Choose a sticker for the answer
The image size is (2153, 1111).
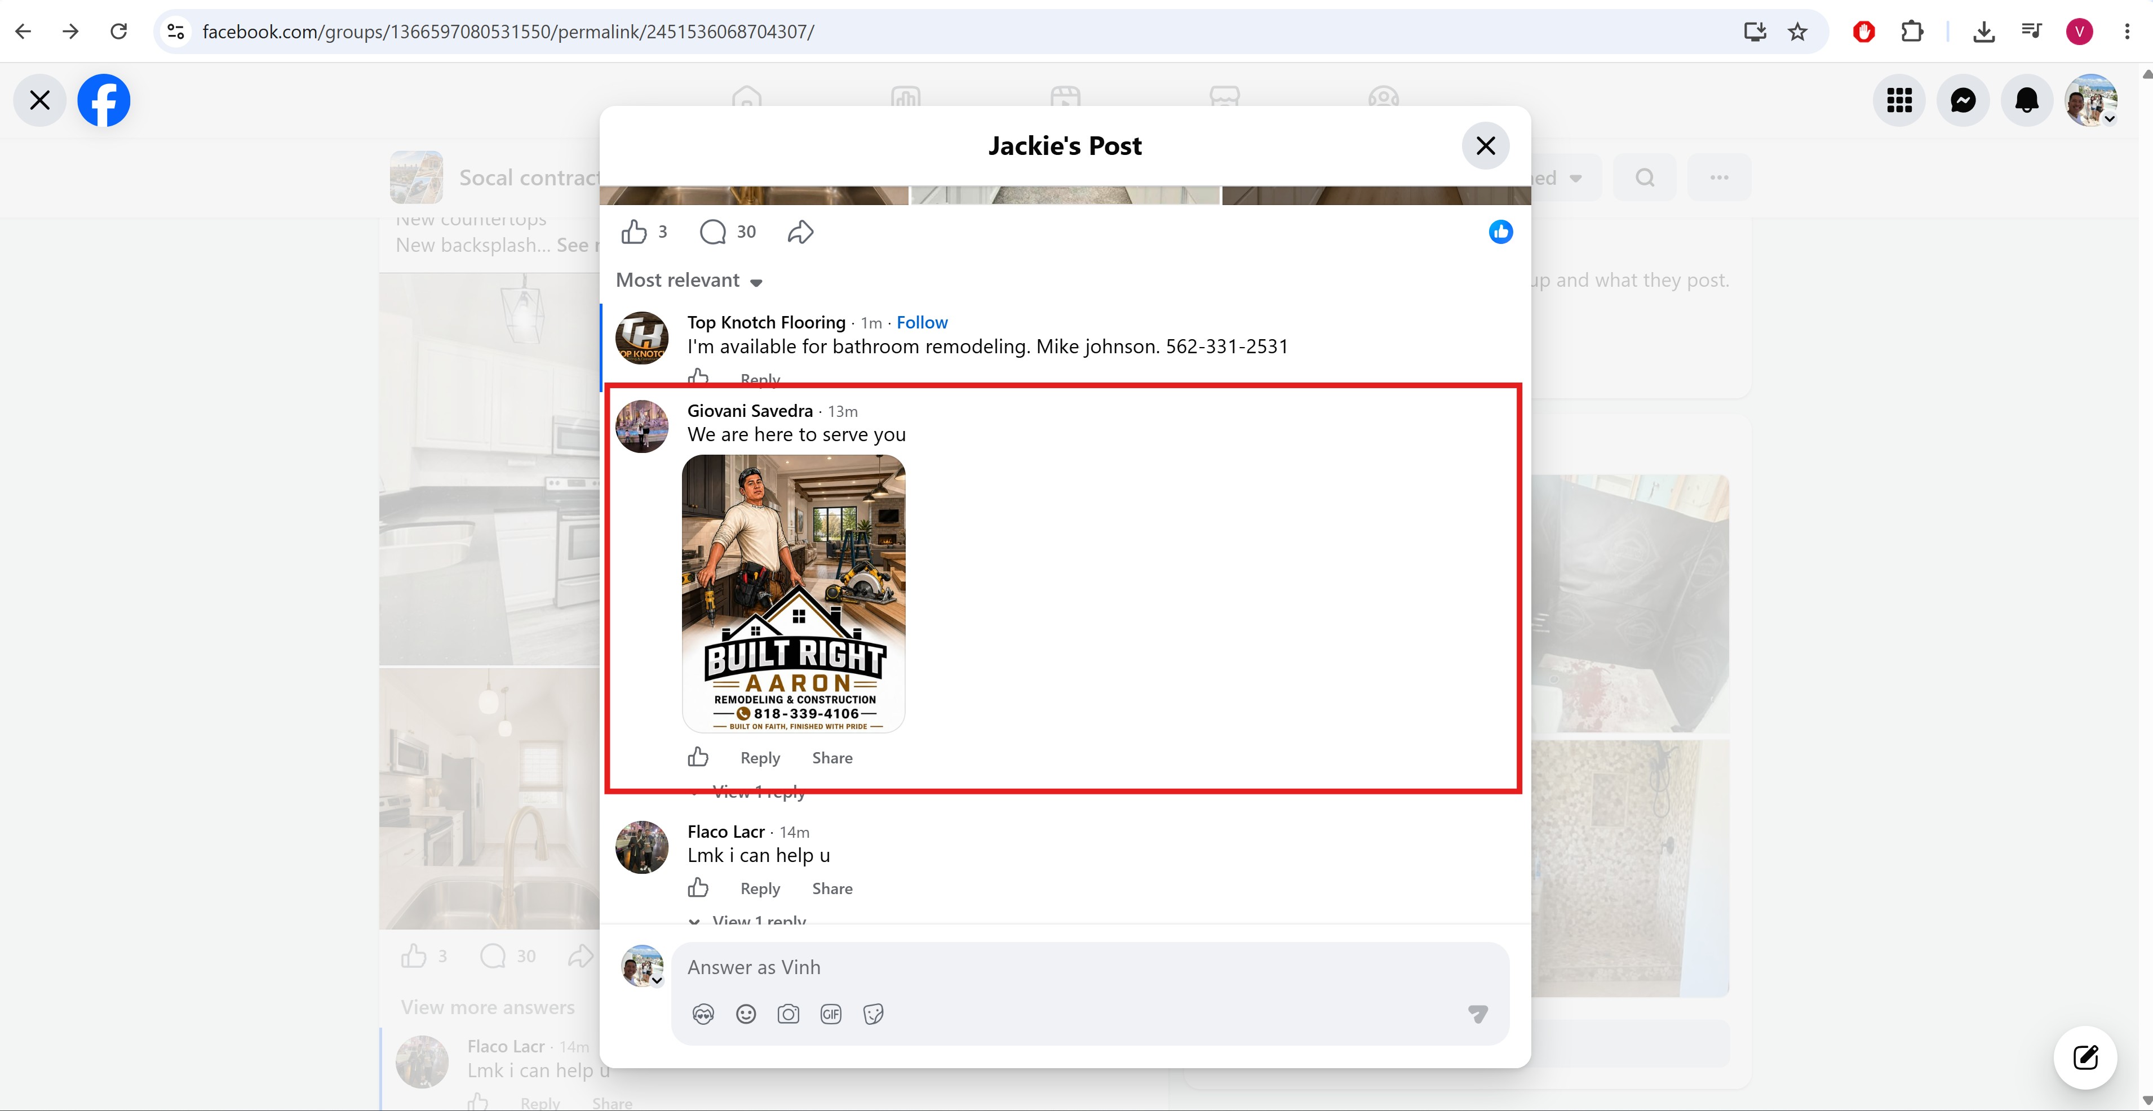(x=874, y=1014)
